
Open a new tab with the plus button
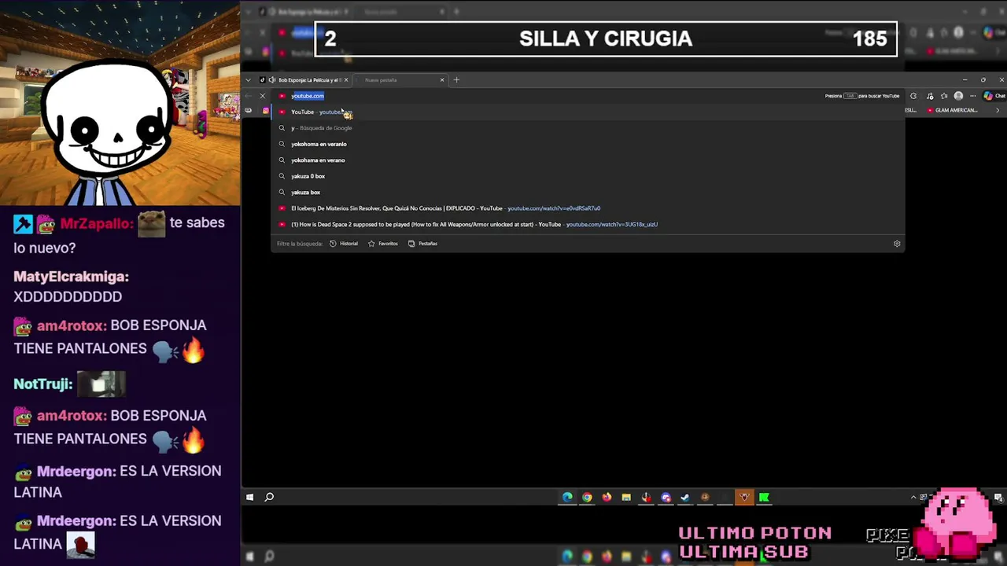[456, 79]
